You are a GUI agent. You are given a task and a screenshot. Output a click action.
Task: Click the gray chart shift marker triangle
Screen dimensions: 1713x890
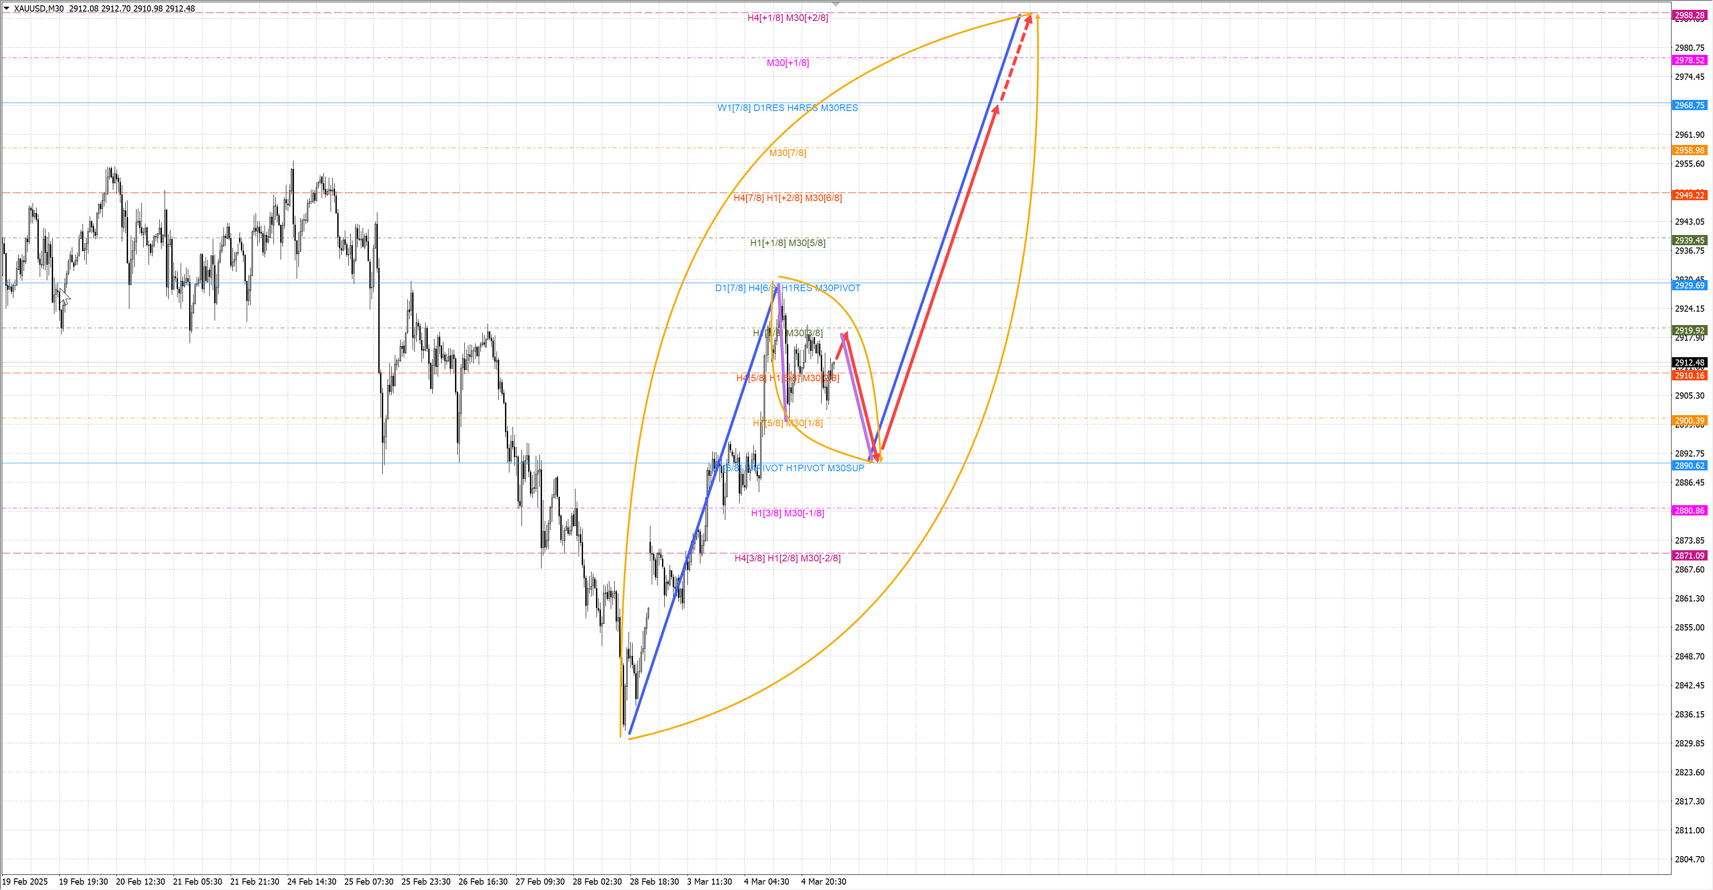(836, 4)
